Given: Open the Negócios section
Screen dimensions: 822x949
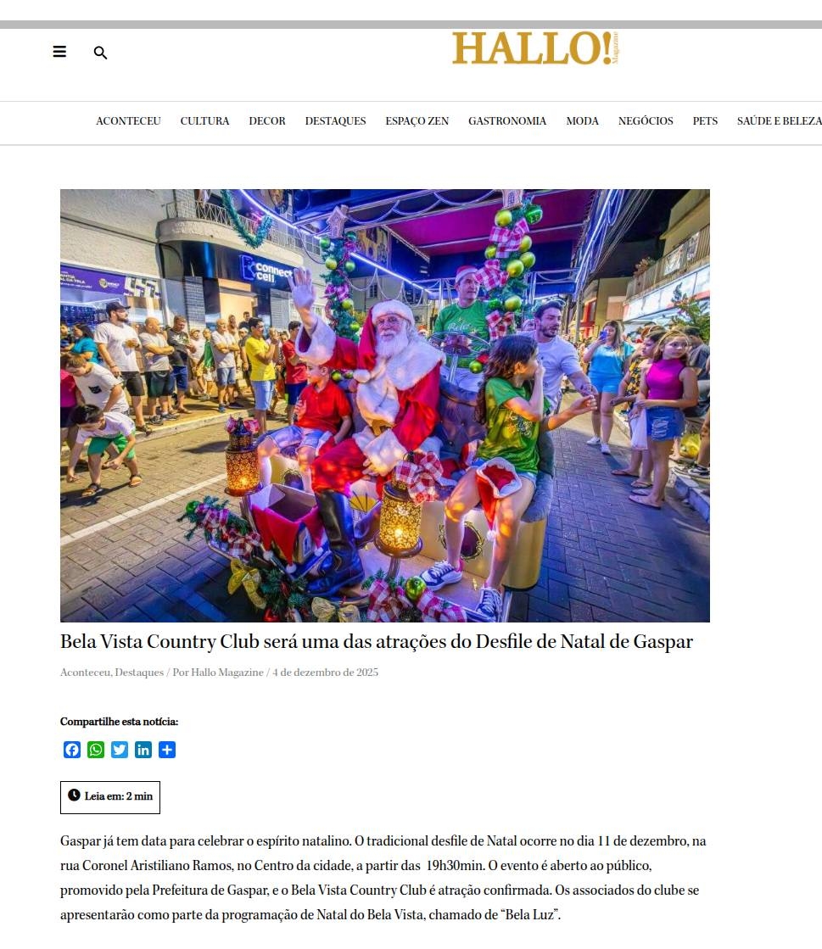Looking at the screenshot, I should point(646,121).
